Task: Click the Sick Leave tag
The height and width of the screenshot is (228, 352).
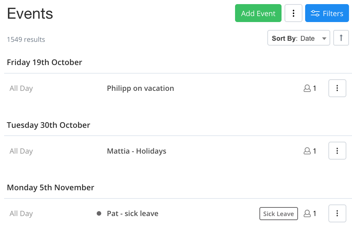Action: point(279,214)
